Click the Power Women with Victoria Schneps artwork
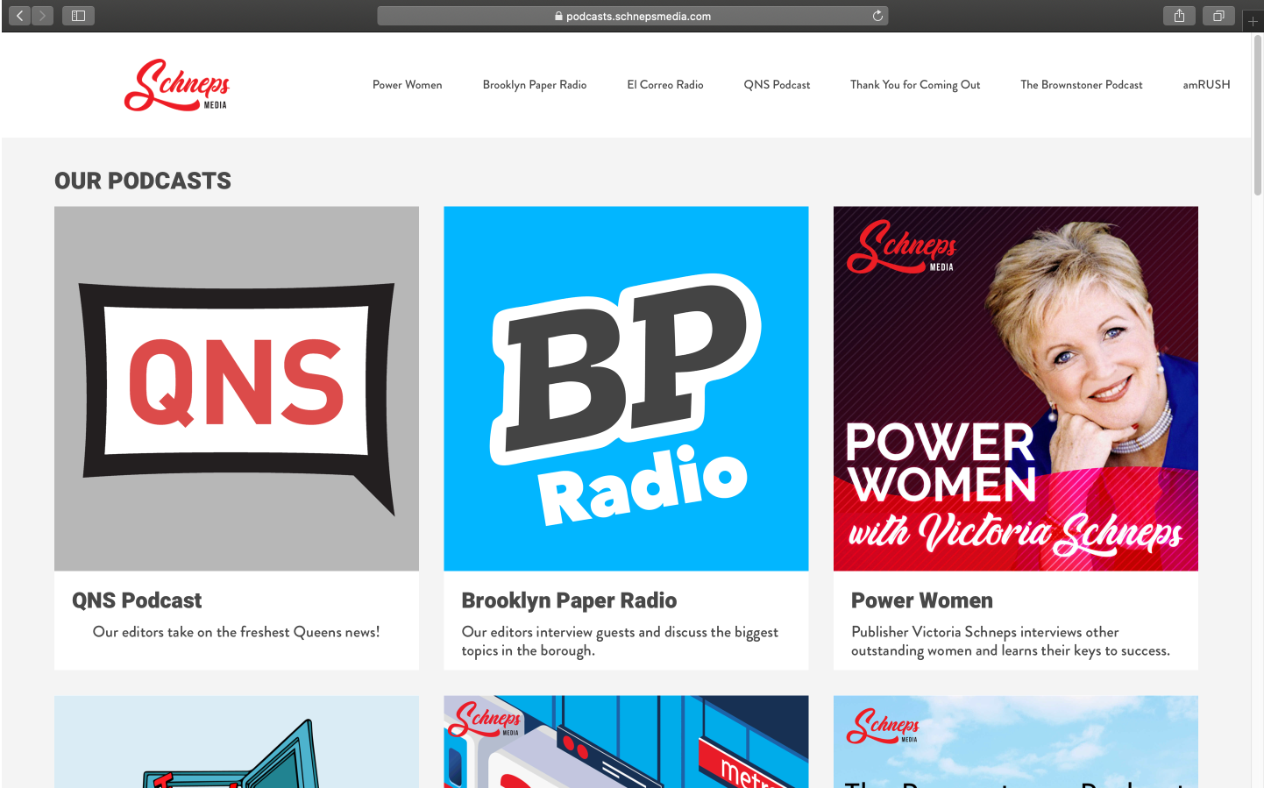1264x788 pixels. (1016, 388)
